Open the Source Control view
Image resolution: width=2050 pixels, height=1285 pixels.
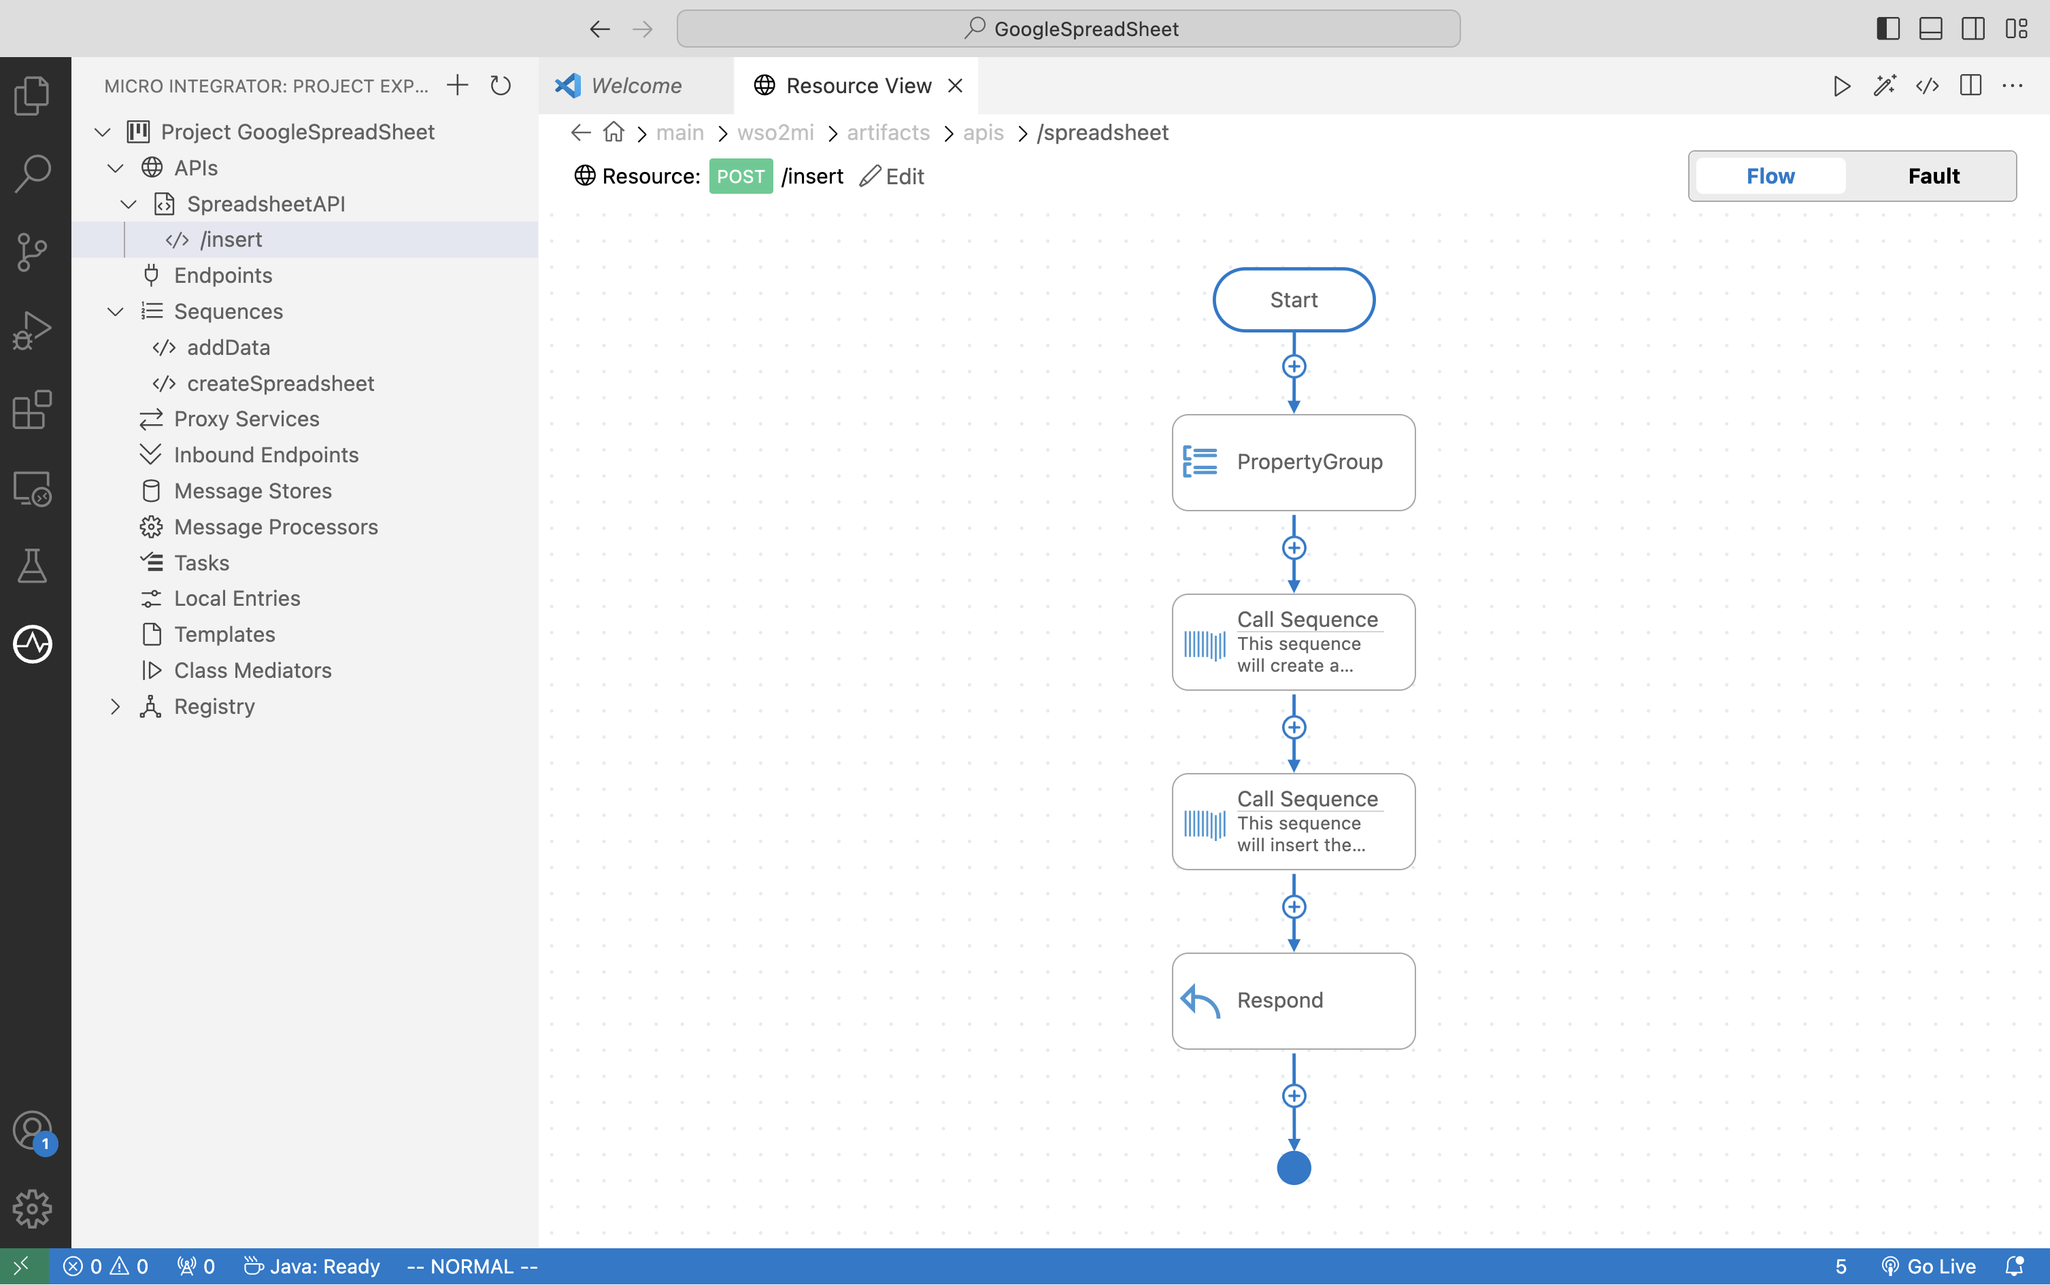point(33,252)
